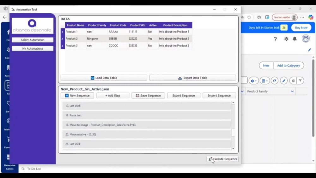Click the refresh list icon
The height and width of the screenshot is (178, 316).
click(275, 81)
